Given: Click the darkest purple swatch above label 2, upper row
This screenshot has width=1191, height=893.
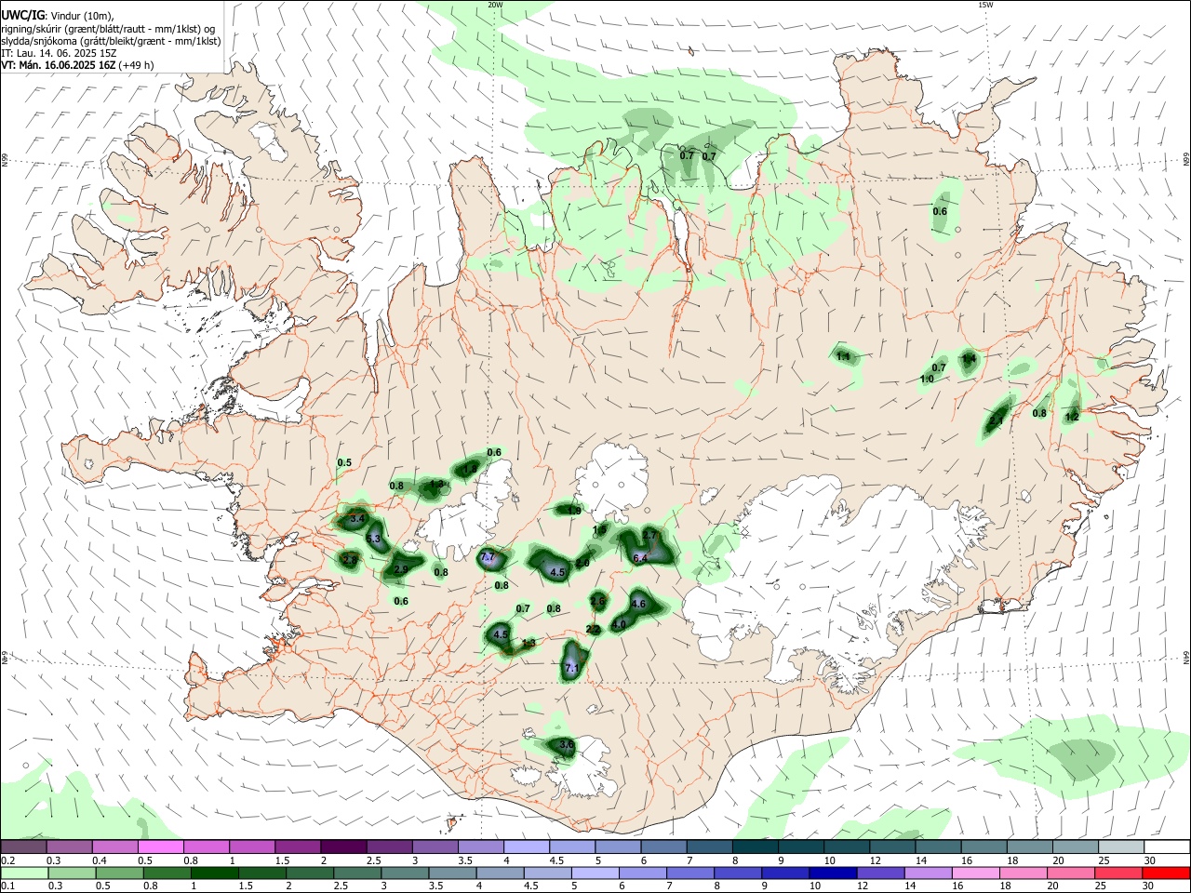Looking at the screenshot, I should (343, 847).
